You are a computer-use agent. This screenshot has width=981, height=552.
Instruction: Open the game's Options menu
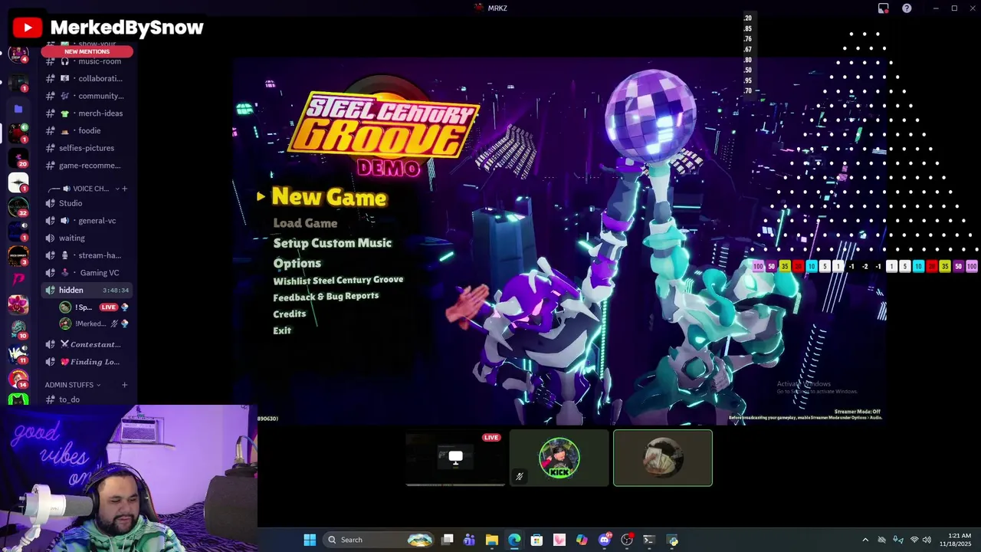tap(297, 263)
